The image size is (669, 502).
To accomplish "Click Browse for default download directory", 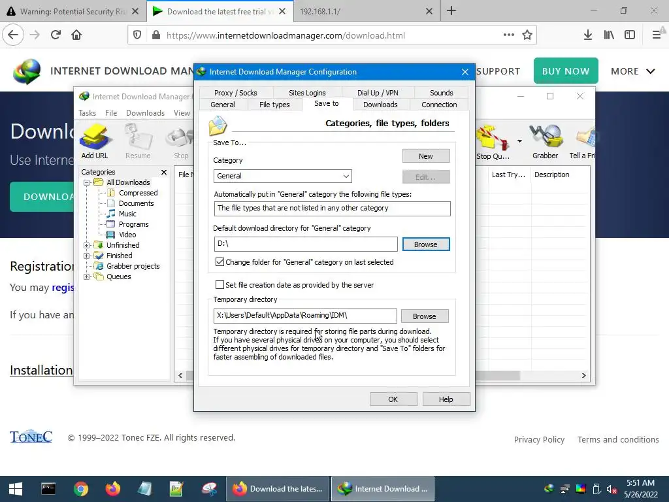I will pyautogui.click(x=426, y=244).
